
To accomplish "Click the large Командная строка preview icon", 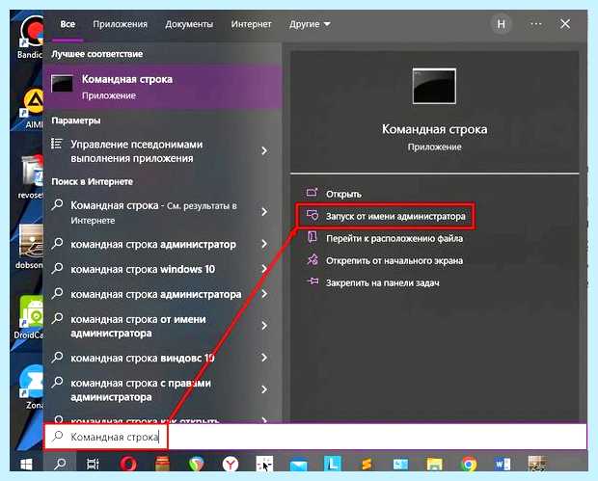I will (x=434, y=86).
